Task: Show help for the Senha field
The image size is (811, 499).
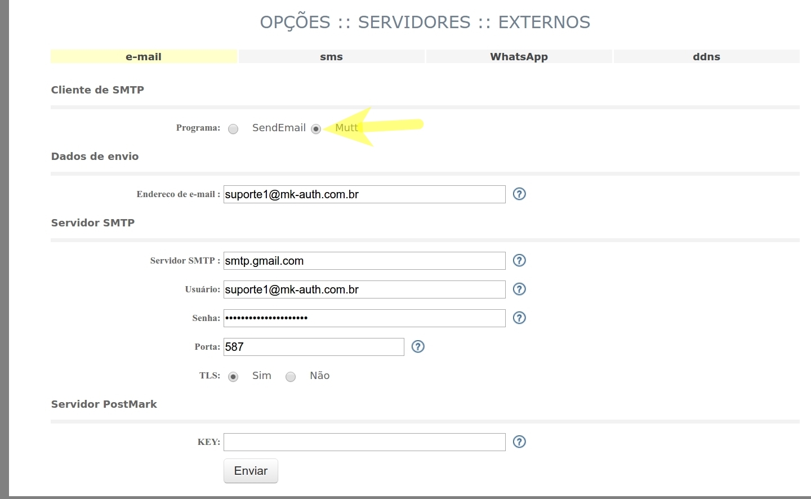Action: [519, 318]
